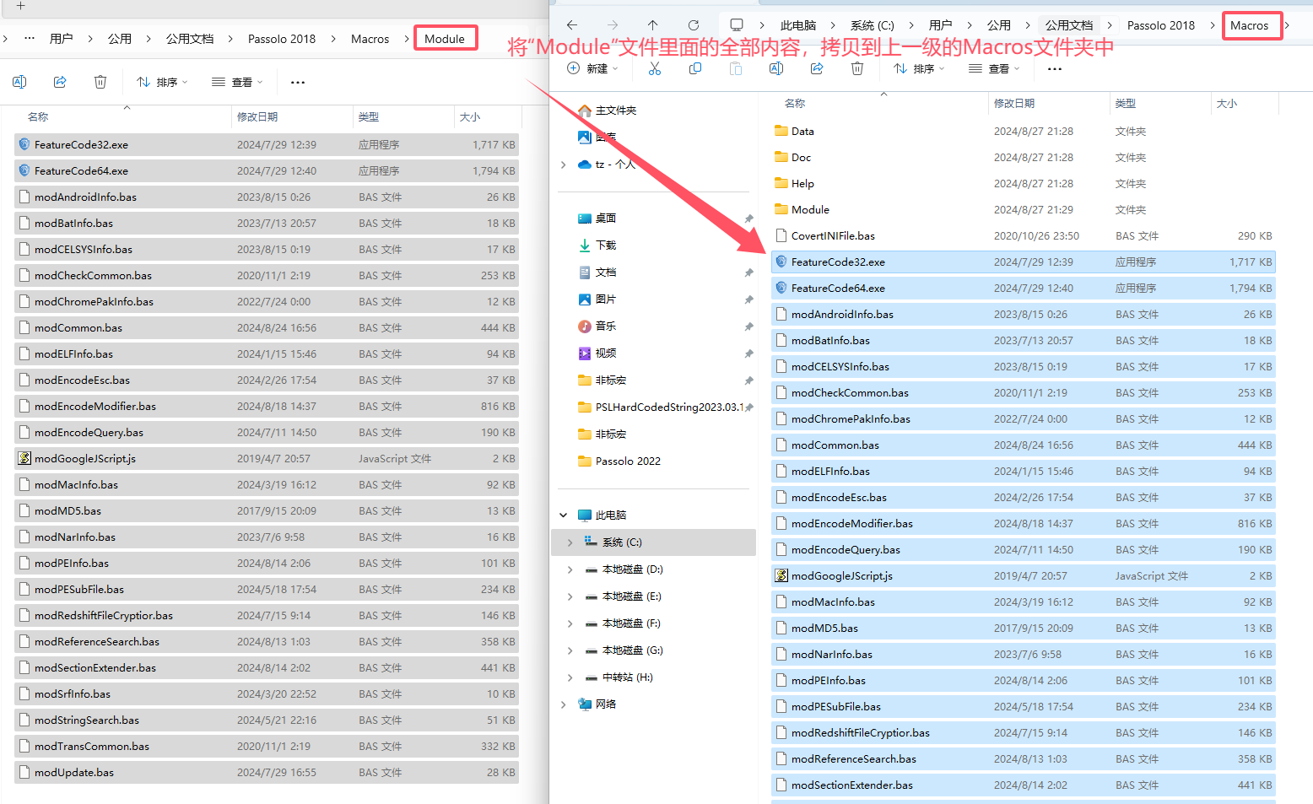Screen dimensions: 1313x804
Task: Select the Help folder in right window
Action: pyautogui.click(x=1023, y=184)
